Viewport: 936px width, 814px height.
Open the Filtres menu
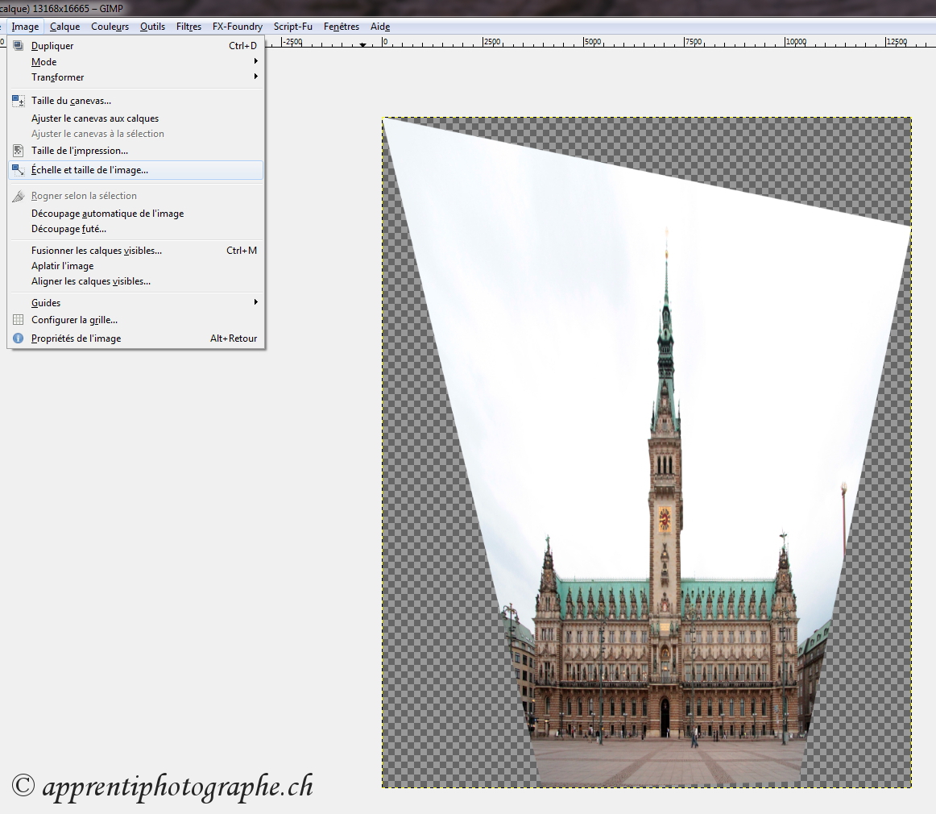point(188,27)
